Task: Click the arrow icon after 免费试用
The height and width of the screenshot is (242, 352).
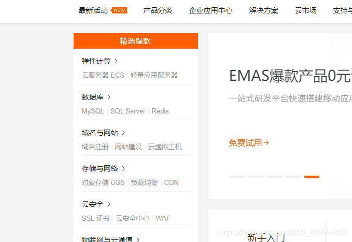Action: (x=266, y=143)
